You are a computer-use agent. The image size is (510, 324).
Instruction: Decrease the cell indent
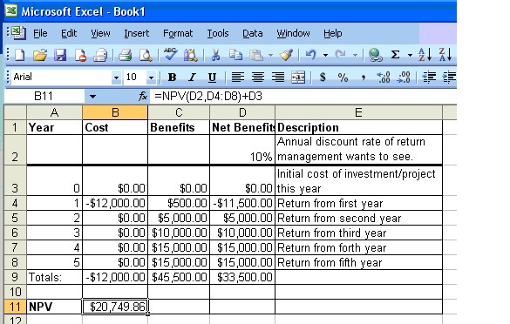point(429,78)
